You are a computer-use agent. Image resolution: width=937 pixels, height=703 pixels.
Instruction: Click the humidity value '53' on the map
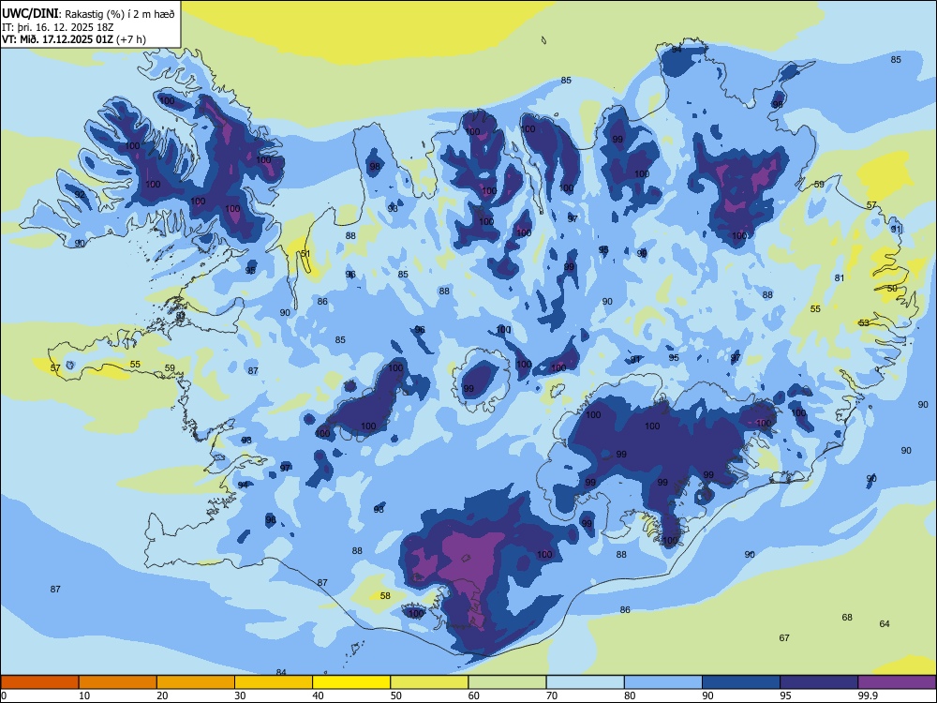click(864, 322)
